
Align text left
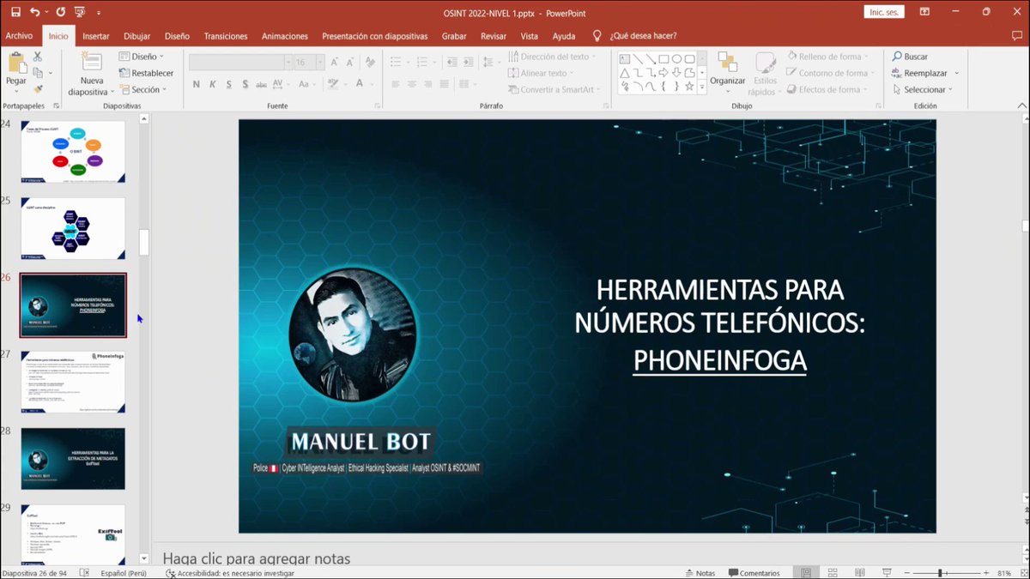396,84
